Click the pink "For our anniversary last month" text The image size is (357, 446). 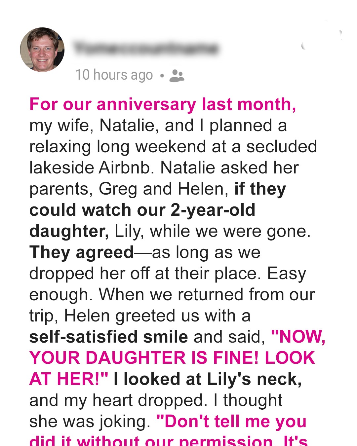point(162,104)
